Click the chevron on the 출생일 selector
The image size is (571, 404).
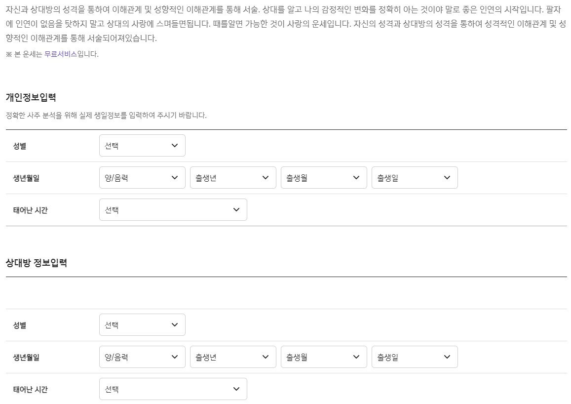[447, 177]
